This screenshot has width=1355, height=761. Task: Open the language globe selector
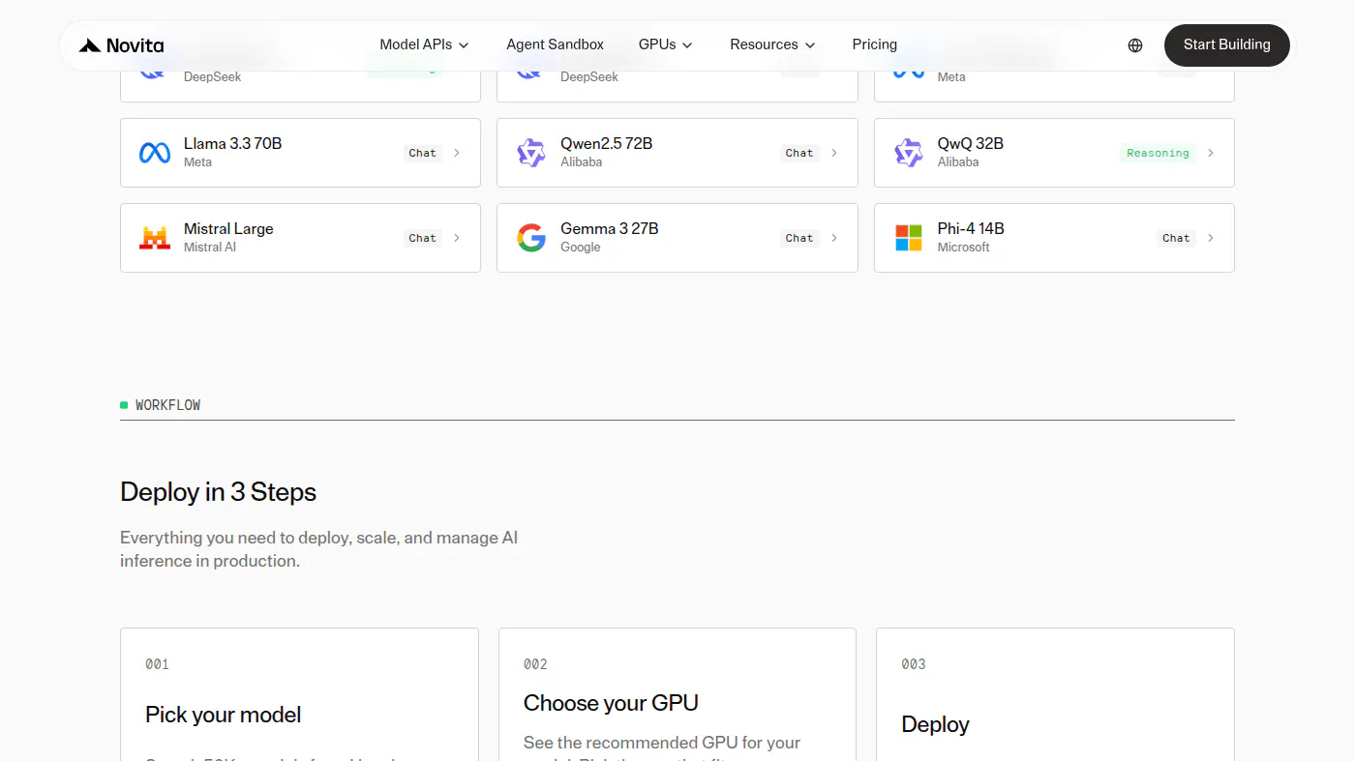click(1135, 45)
